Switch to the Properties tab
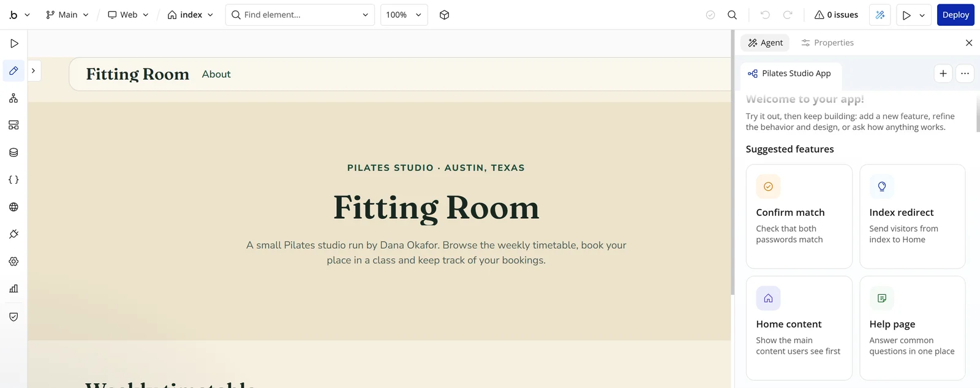 (827, 43)
